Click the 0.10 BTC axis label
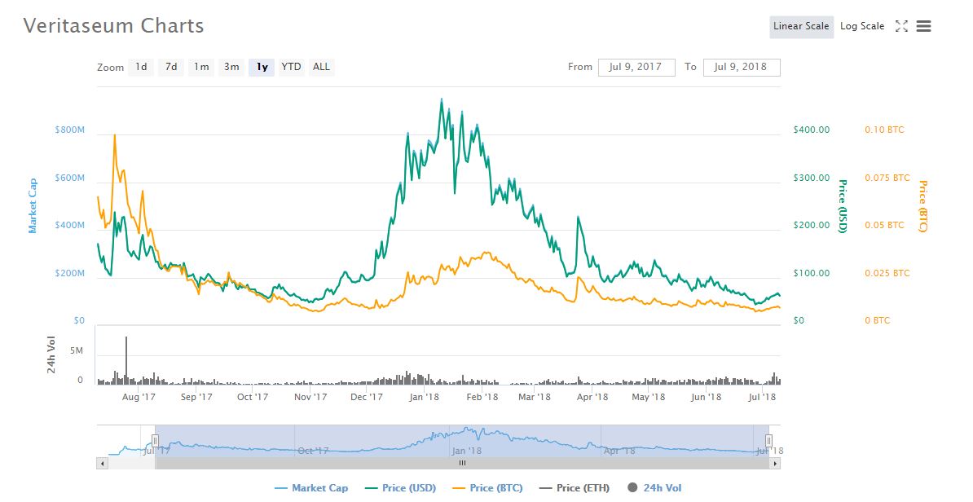 [x=884, y=130]
